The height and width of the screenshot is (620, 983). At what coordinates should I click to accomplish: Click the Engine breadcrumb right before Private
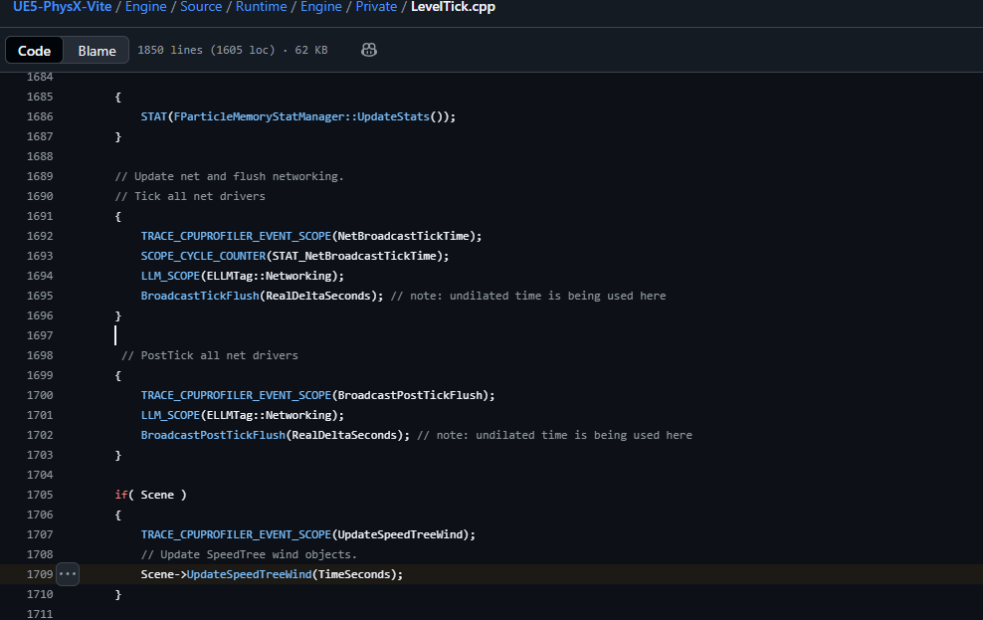321,7
